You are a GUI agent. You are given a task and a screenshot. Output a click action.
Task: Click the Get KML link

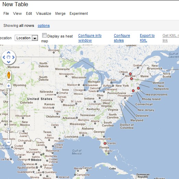[171, 38]
